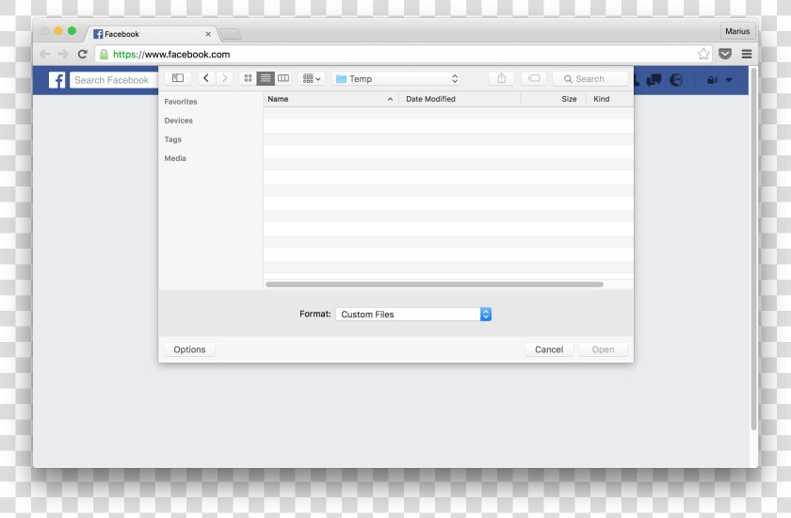The width and height of the screenshot is (791, 518).
Task: Sort files by Date Modified column
Action: click(460, 99)
